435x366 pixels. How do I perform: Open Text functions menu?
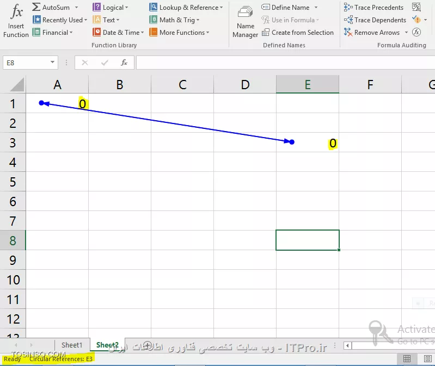click(106, 20)
